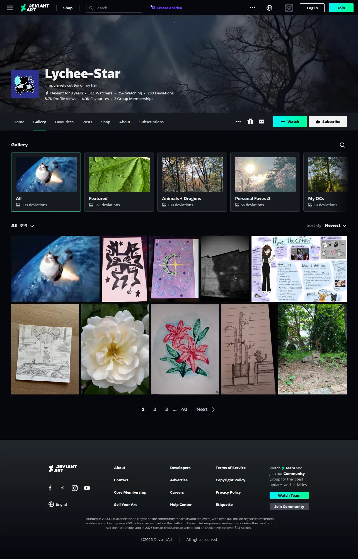The image size is (358, 559).
Task: Open footer Help Center link
Action: (x=181, y=505)
